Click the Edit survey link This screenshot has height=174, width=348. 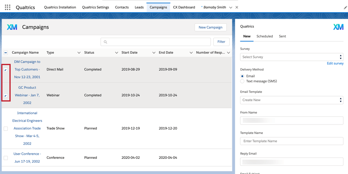[335, 63]
